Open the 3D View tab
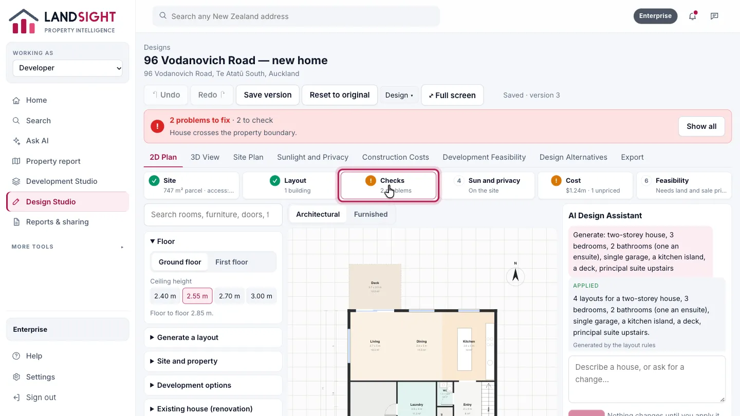 (205, 157)
